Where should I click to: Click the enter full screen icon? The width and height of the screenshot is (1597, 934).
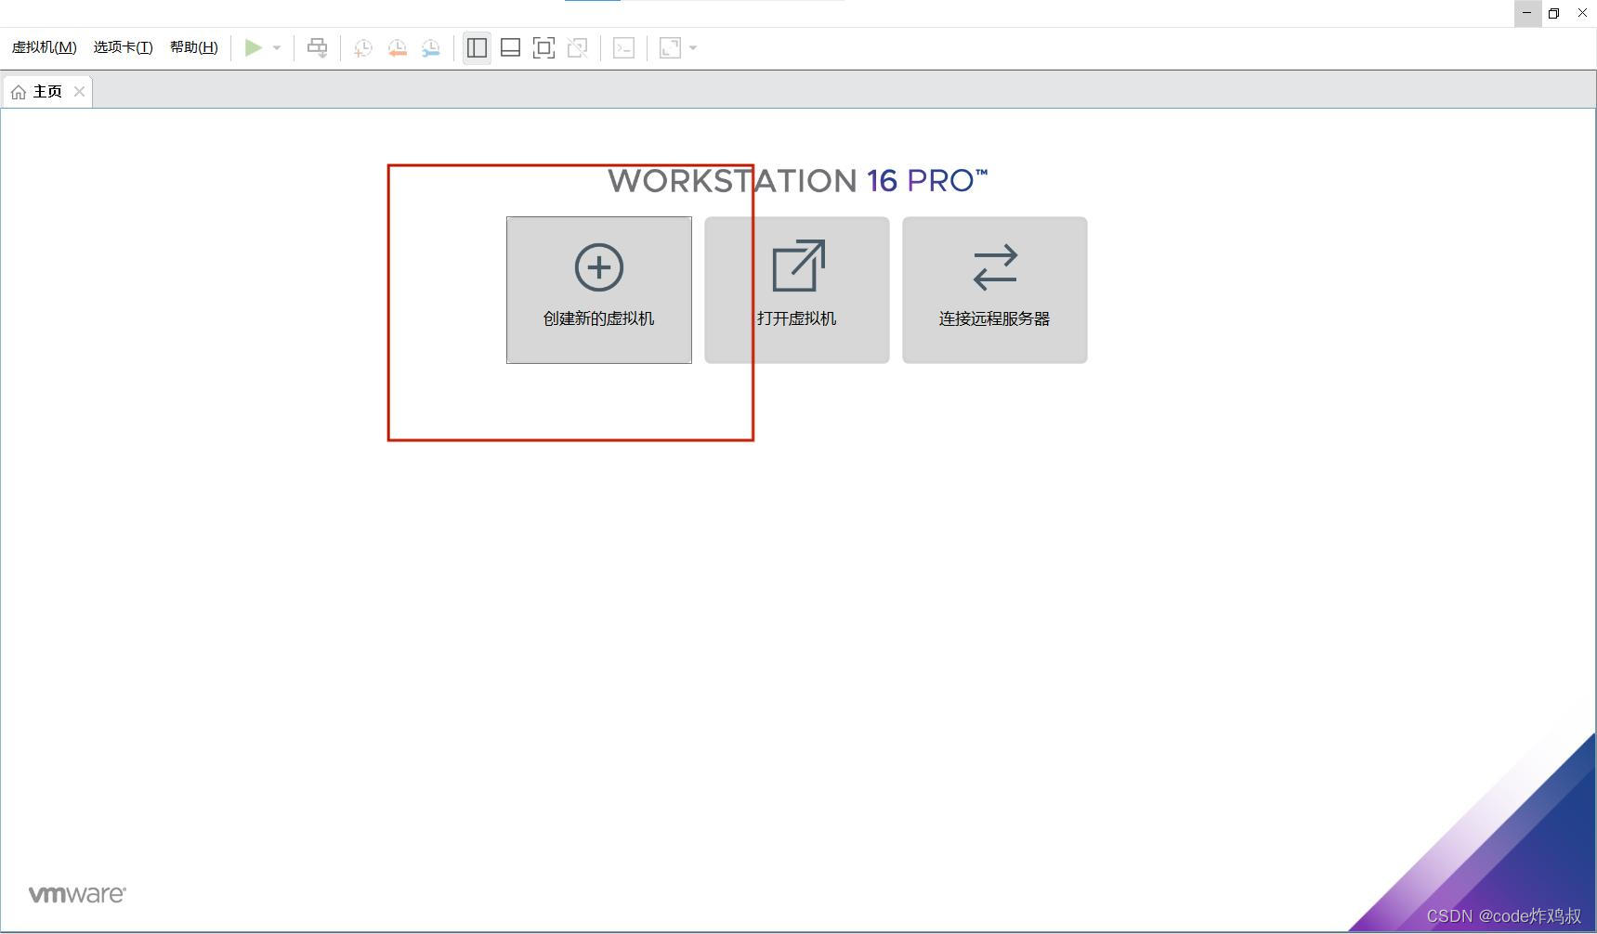tap(543, 47)
